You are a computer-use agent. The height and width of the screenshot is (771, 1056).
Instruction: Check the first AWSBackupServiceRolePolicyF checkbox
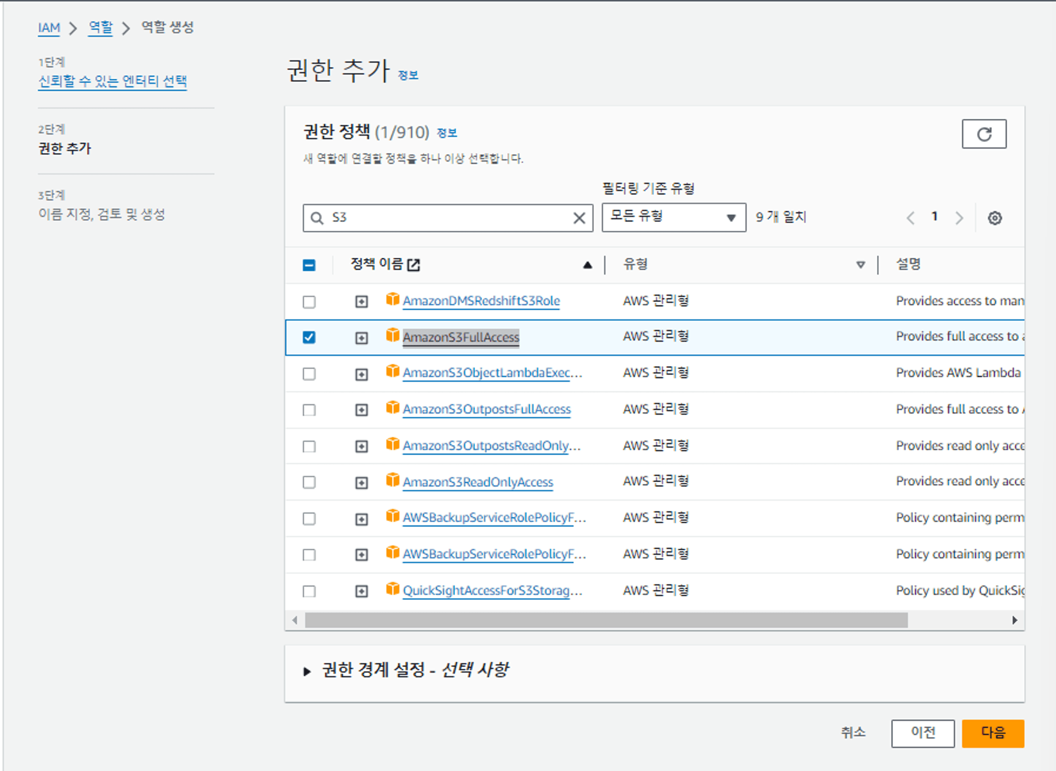click(x=309, y=519)
